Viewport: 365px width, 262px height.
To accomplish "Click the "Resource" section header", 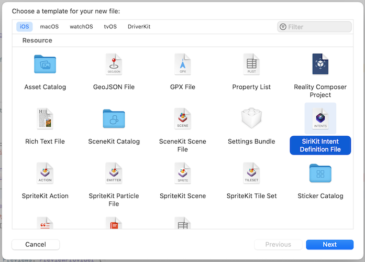I will click(x=37, y=40).
